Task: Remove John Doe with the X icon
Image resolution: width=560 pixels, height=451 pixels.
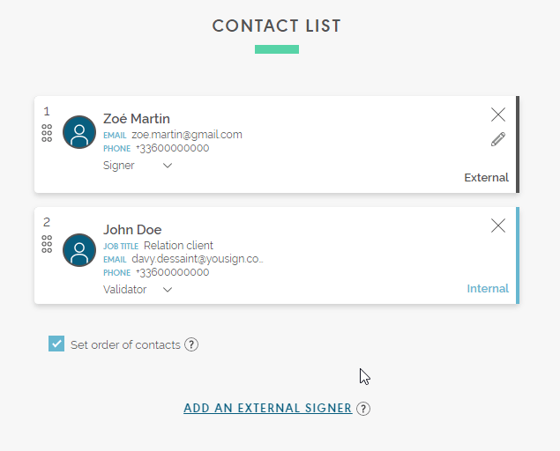Action: (x=498, y=225)
